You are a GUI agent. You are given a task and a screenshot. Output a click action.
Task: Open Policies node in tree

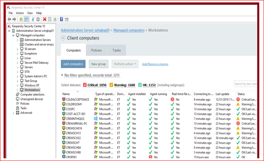click(24, 104)
